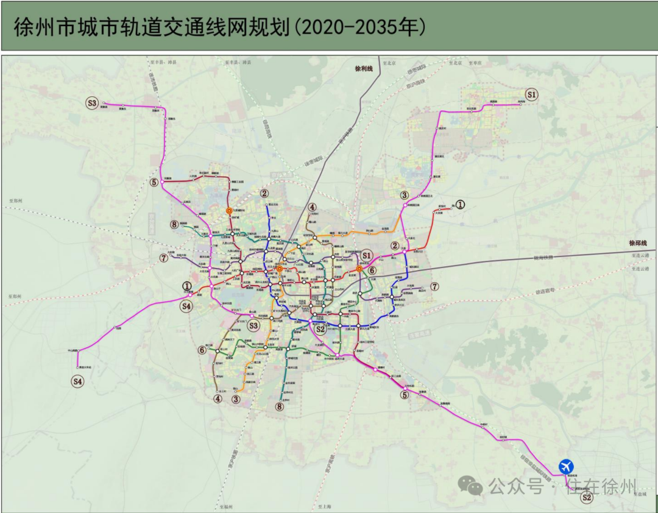Viewport: 658px width, 513px height.
Task: Click the S2 badge near the airport line bottom-right
Action: point(587,496)
